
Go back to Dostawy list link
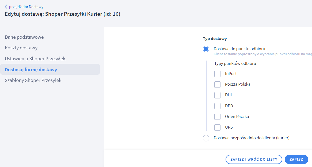pyautogui.click(x=26, y=7)
